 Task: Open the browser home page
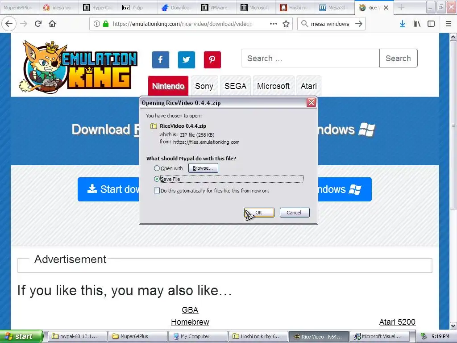(52, 24)
